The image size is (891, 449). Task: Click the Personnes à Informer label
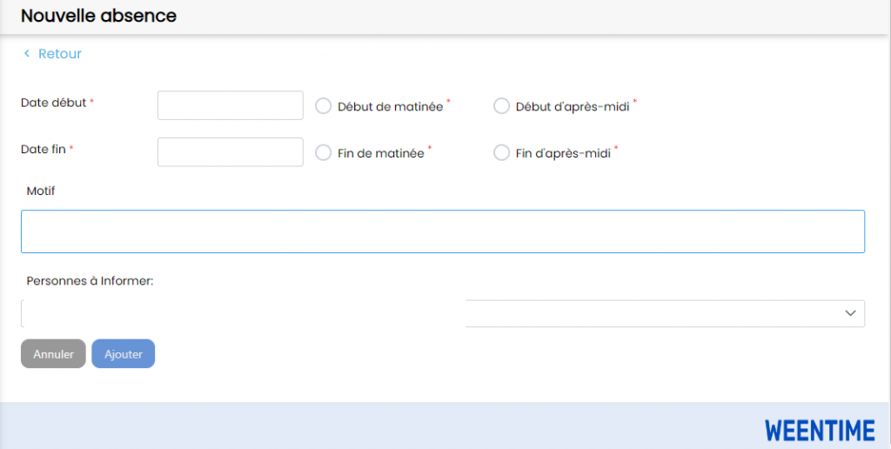(x=90, y=281)
